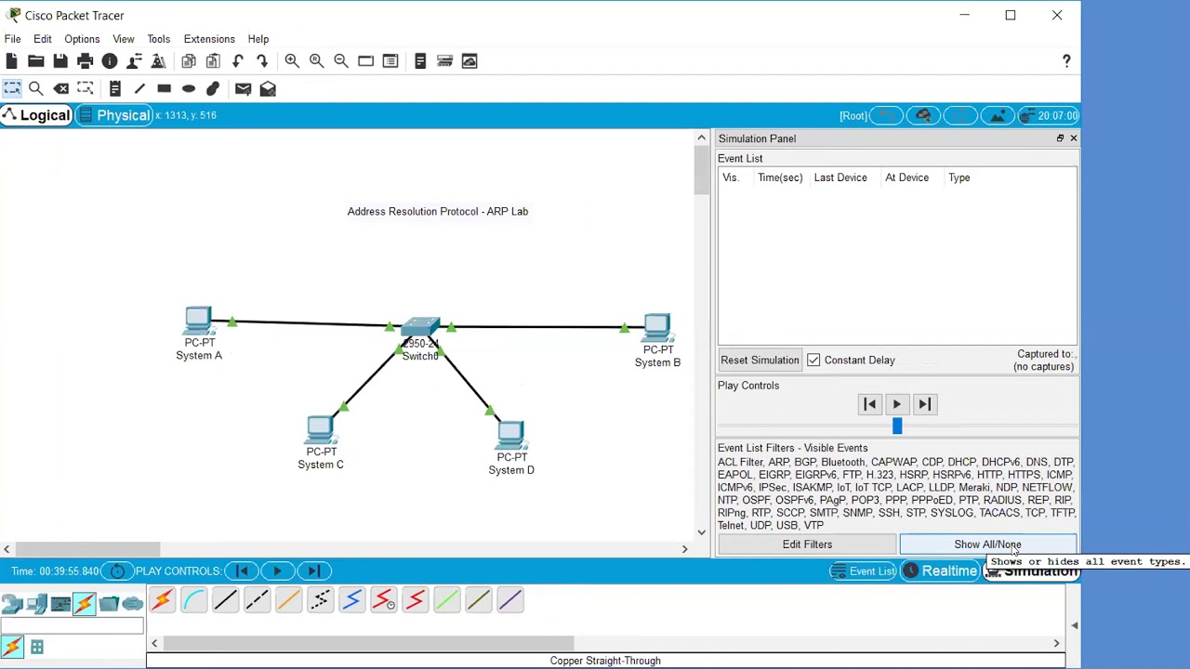The width and height of the screenshot is (1190, 669).
Task: Open the View menu
Action: click(124, 39)
